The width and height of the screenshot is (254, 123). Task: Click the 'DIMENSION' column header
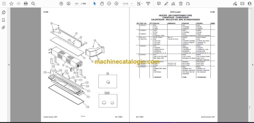172,23
